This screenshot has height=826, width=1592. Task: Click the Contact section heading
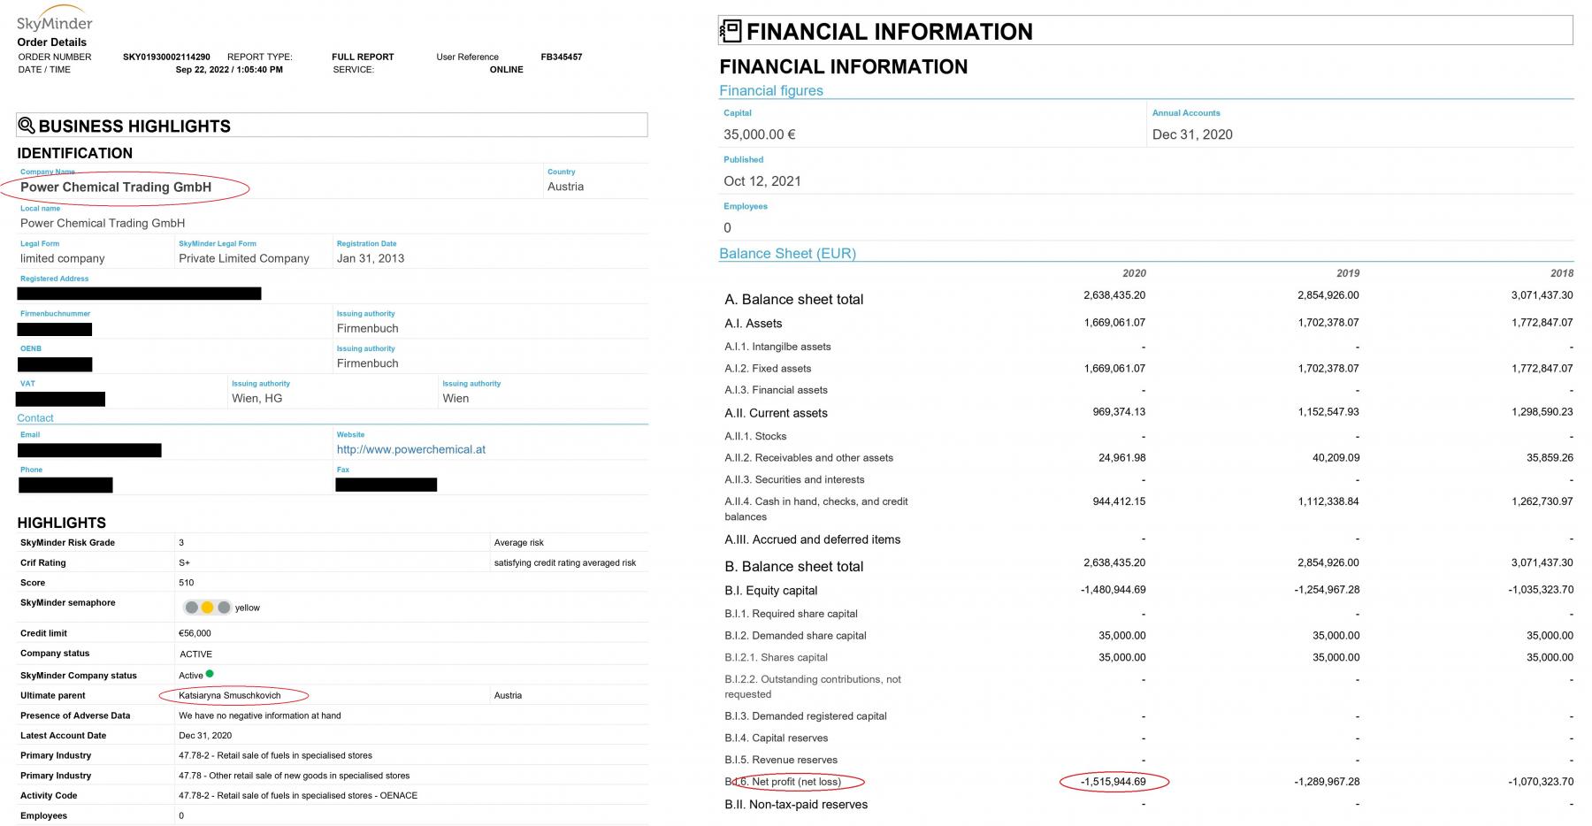pos(35,418)
